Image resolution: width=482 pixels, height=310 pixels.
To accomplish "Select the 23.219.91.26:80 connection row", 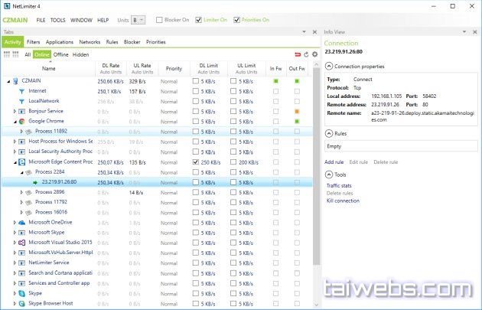I will tap(57, 182).
